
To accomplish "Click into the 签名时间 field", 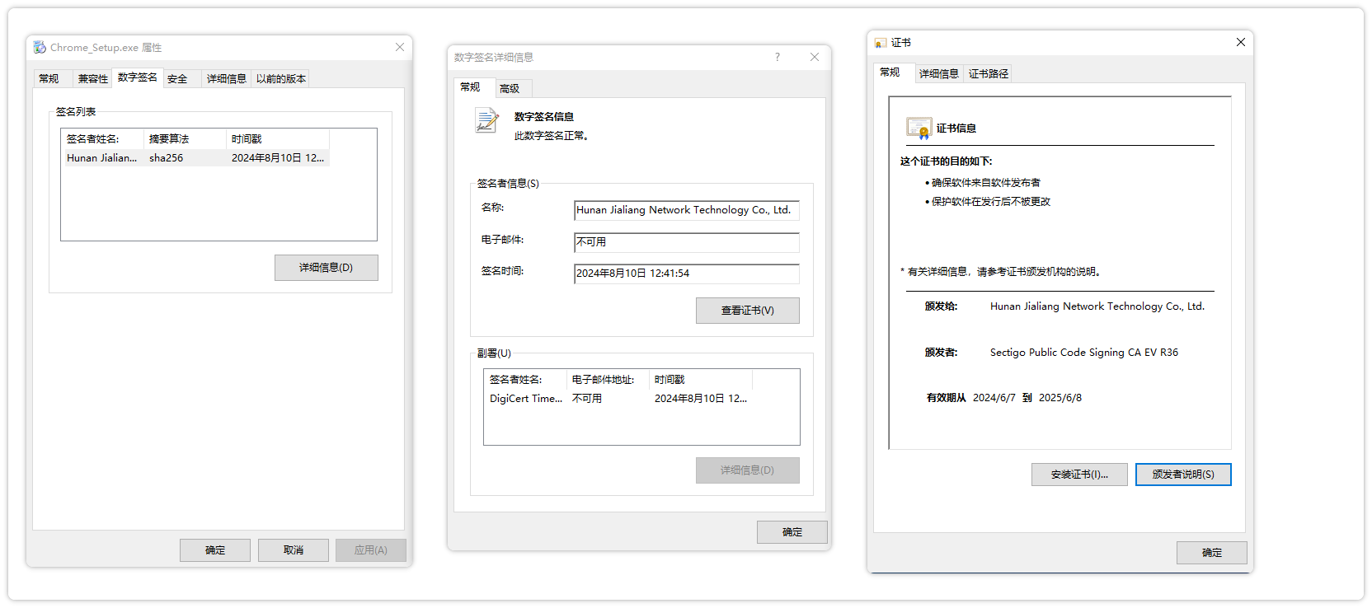I will [x=686, y=274].
